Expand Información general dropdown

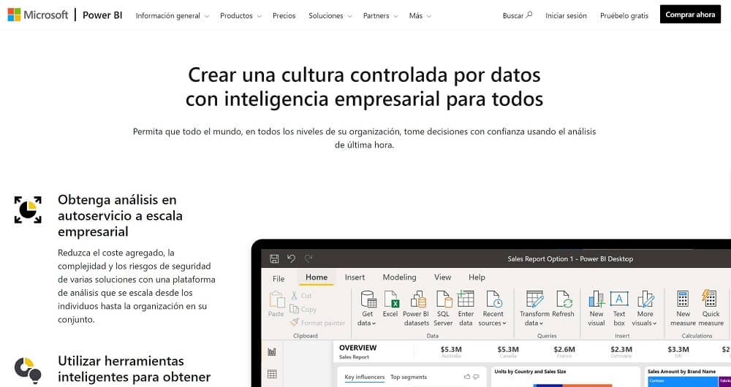pos(172,16)
